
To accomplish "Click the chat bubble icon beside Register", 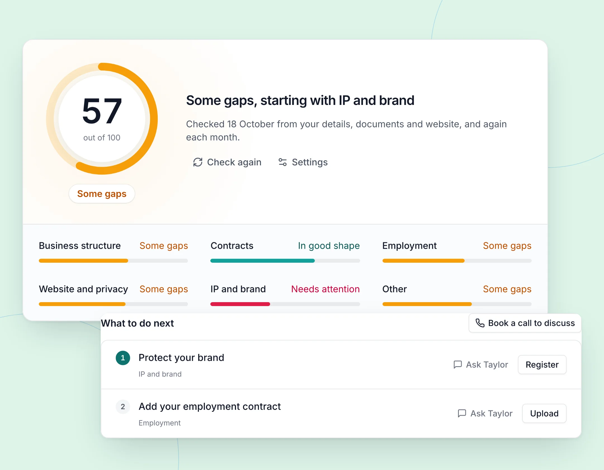I will click(x=457, y=365).
